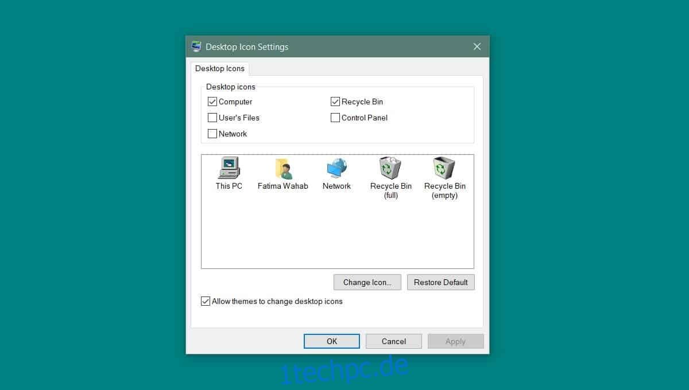
Task: Switch to the Desktop Icons tab
Action: [x=220, y=68]
